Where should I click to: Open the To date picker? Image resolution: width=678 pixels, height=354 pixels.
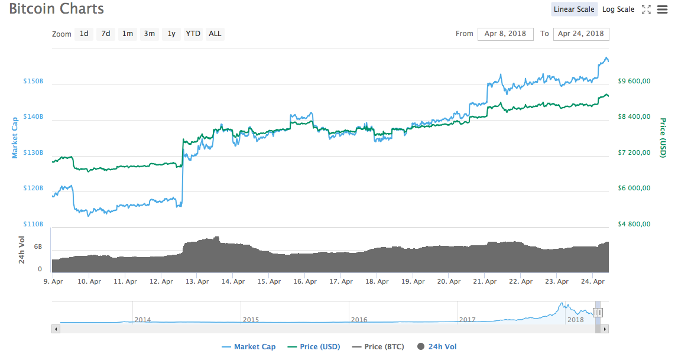[581, 34]
